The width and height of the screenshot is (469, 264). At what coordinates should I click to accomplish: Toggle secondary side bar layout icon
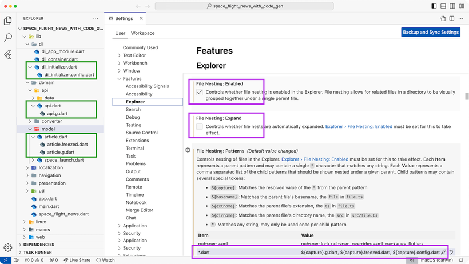[x=452, y=6]
